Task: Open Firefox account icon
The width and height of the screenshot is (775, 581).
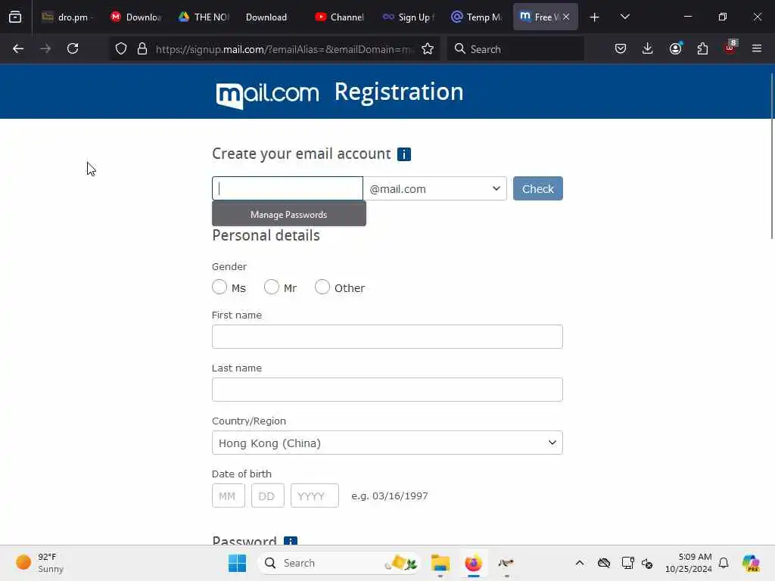Action: pyautogui.click(x=675, y=48)
